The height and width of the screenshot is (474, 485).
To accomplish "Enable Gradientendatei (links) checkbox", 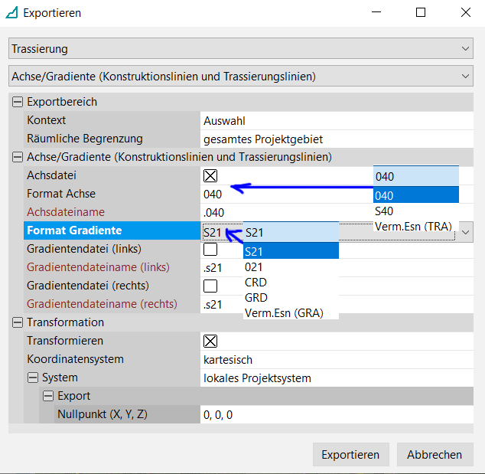I will point(210,249).
